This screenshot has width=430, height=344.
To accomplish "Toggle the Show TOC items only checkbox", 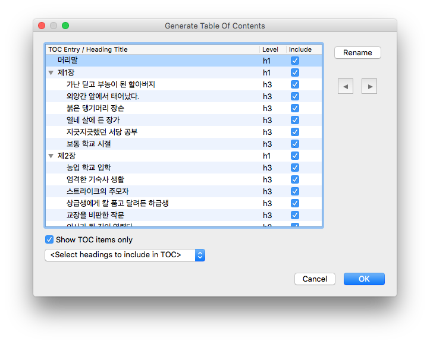I will (49, 239).
